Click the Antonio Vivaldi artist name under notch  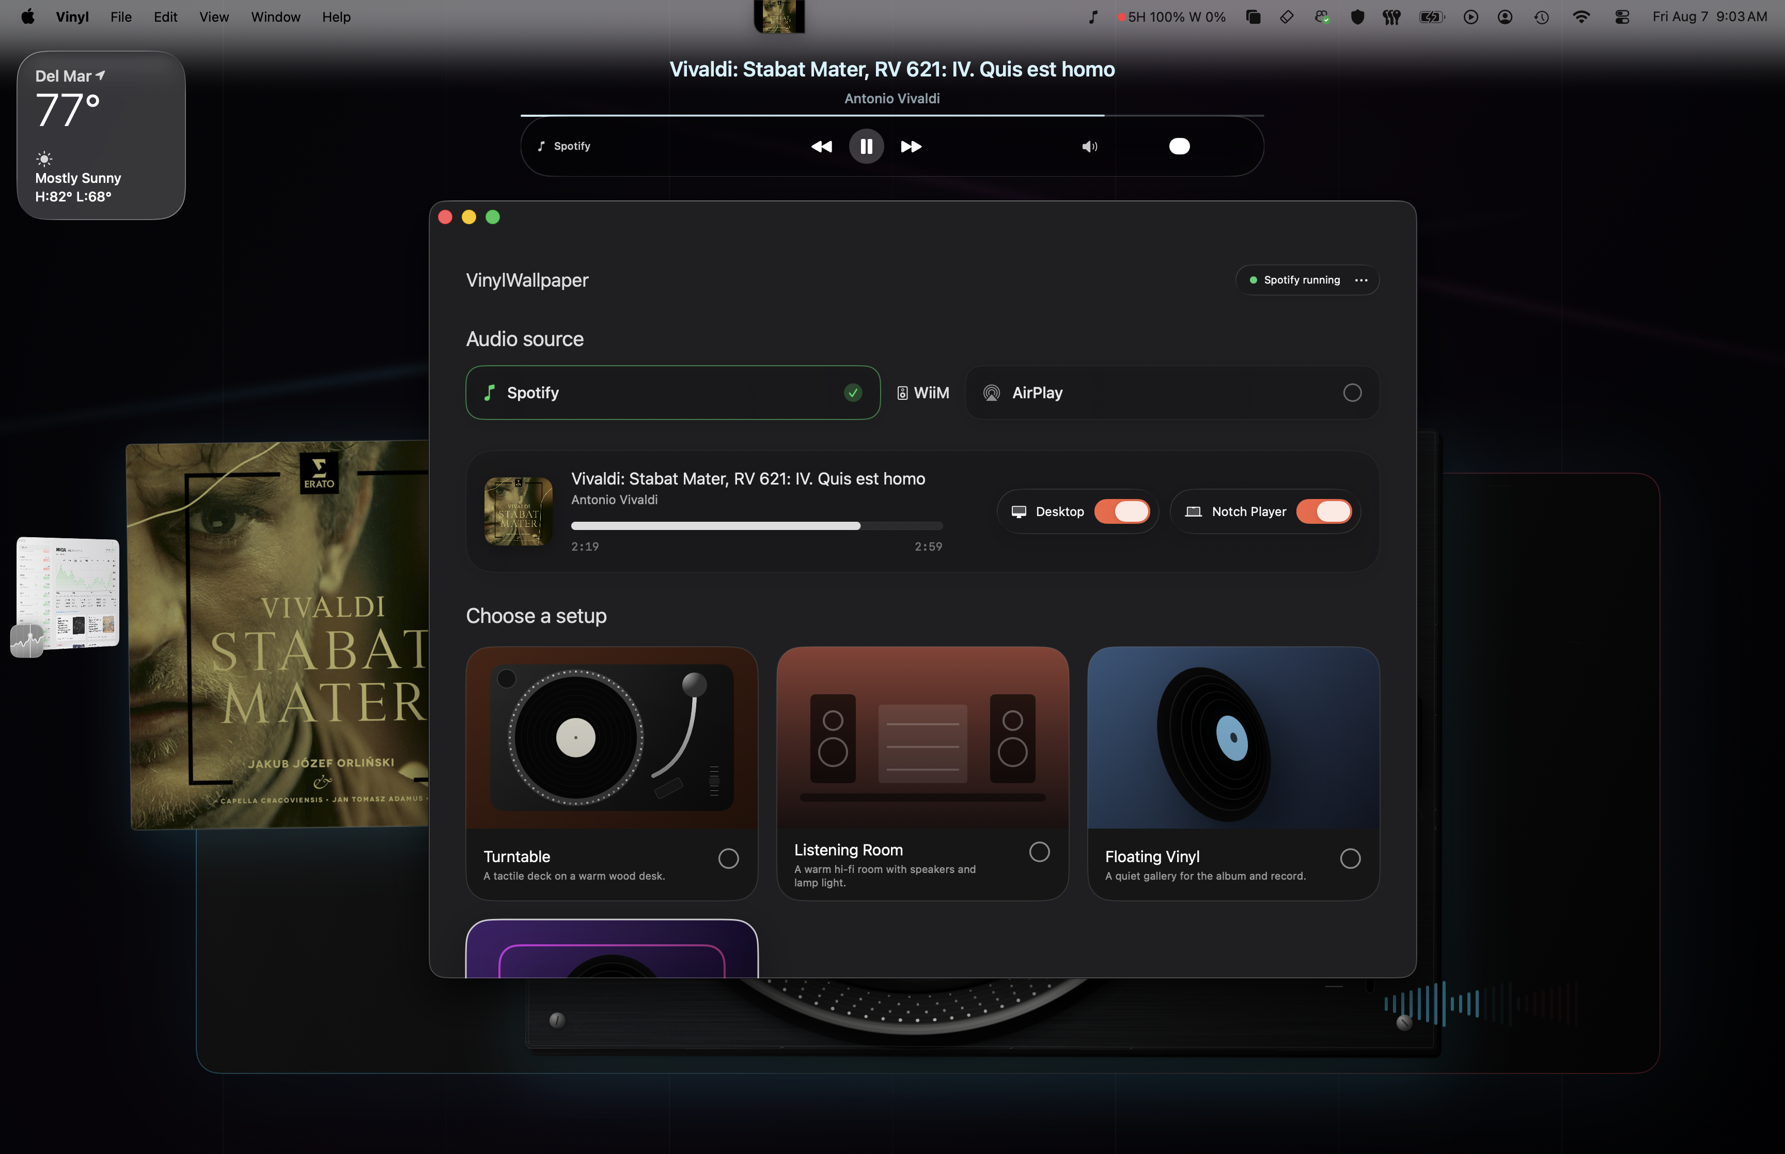pyautogui.click(x=891, y=98)
